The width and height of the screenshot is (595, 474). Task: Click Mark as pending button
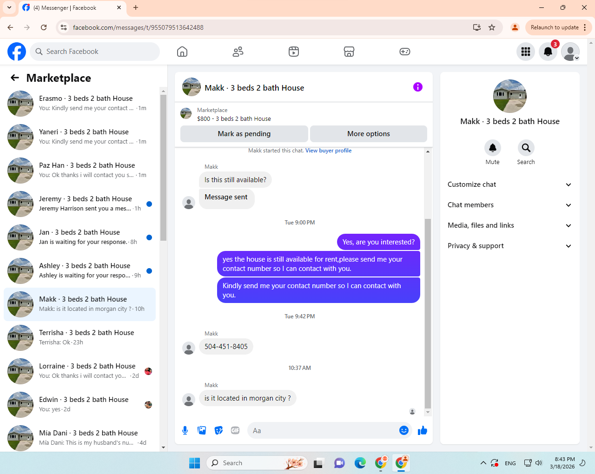244,134
